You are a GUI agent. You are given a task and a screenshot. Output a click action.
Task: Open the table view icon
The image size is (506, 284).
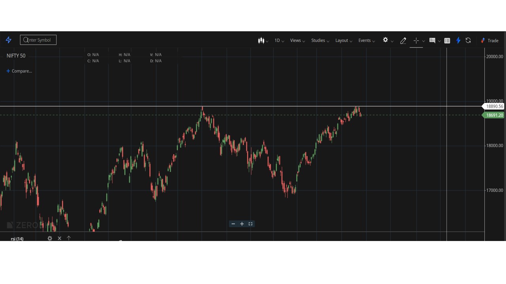[x=447, y=40]
